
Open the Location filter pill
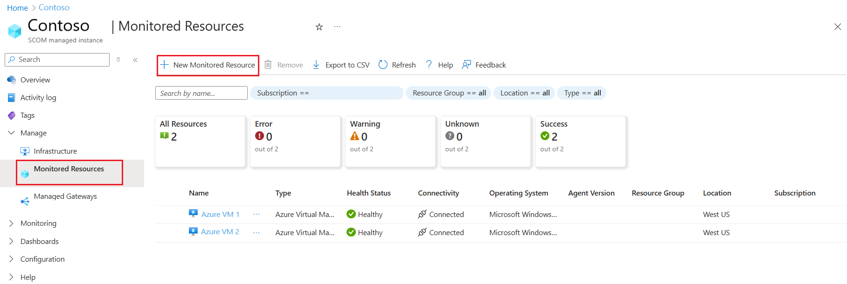525,93
